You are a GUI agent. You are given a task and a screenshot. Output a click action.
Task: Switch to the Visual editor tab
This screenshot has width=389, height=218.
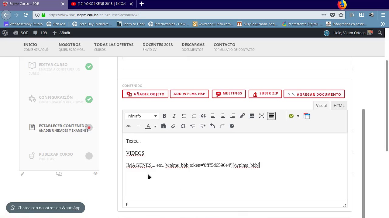point(321,105)
